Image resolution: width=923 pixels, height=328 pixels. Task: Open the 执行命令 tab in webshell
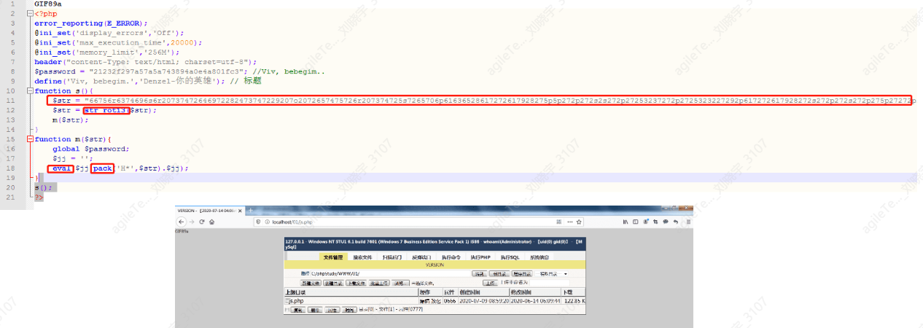[451, 257]
